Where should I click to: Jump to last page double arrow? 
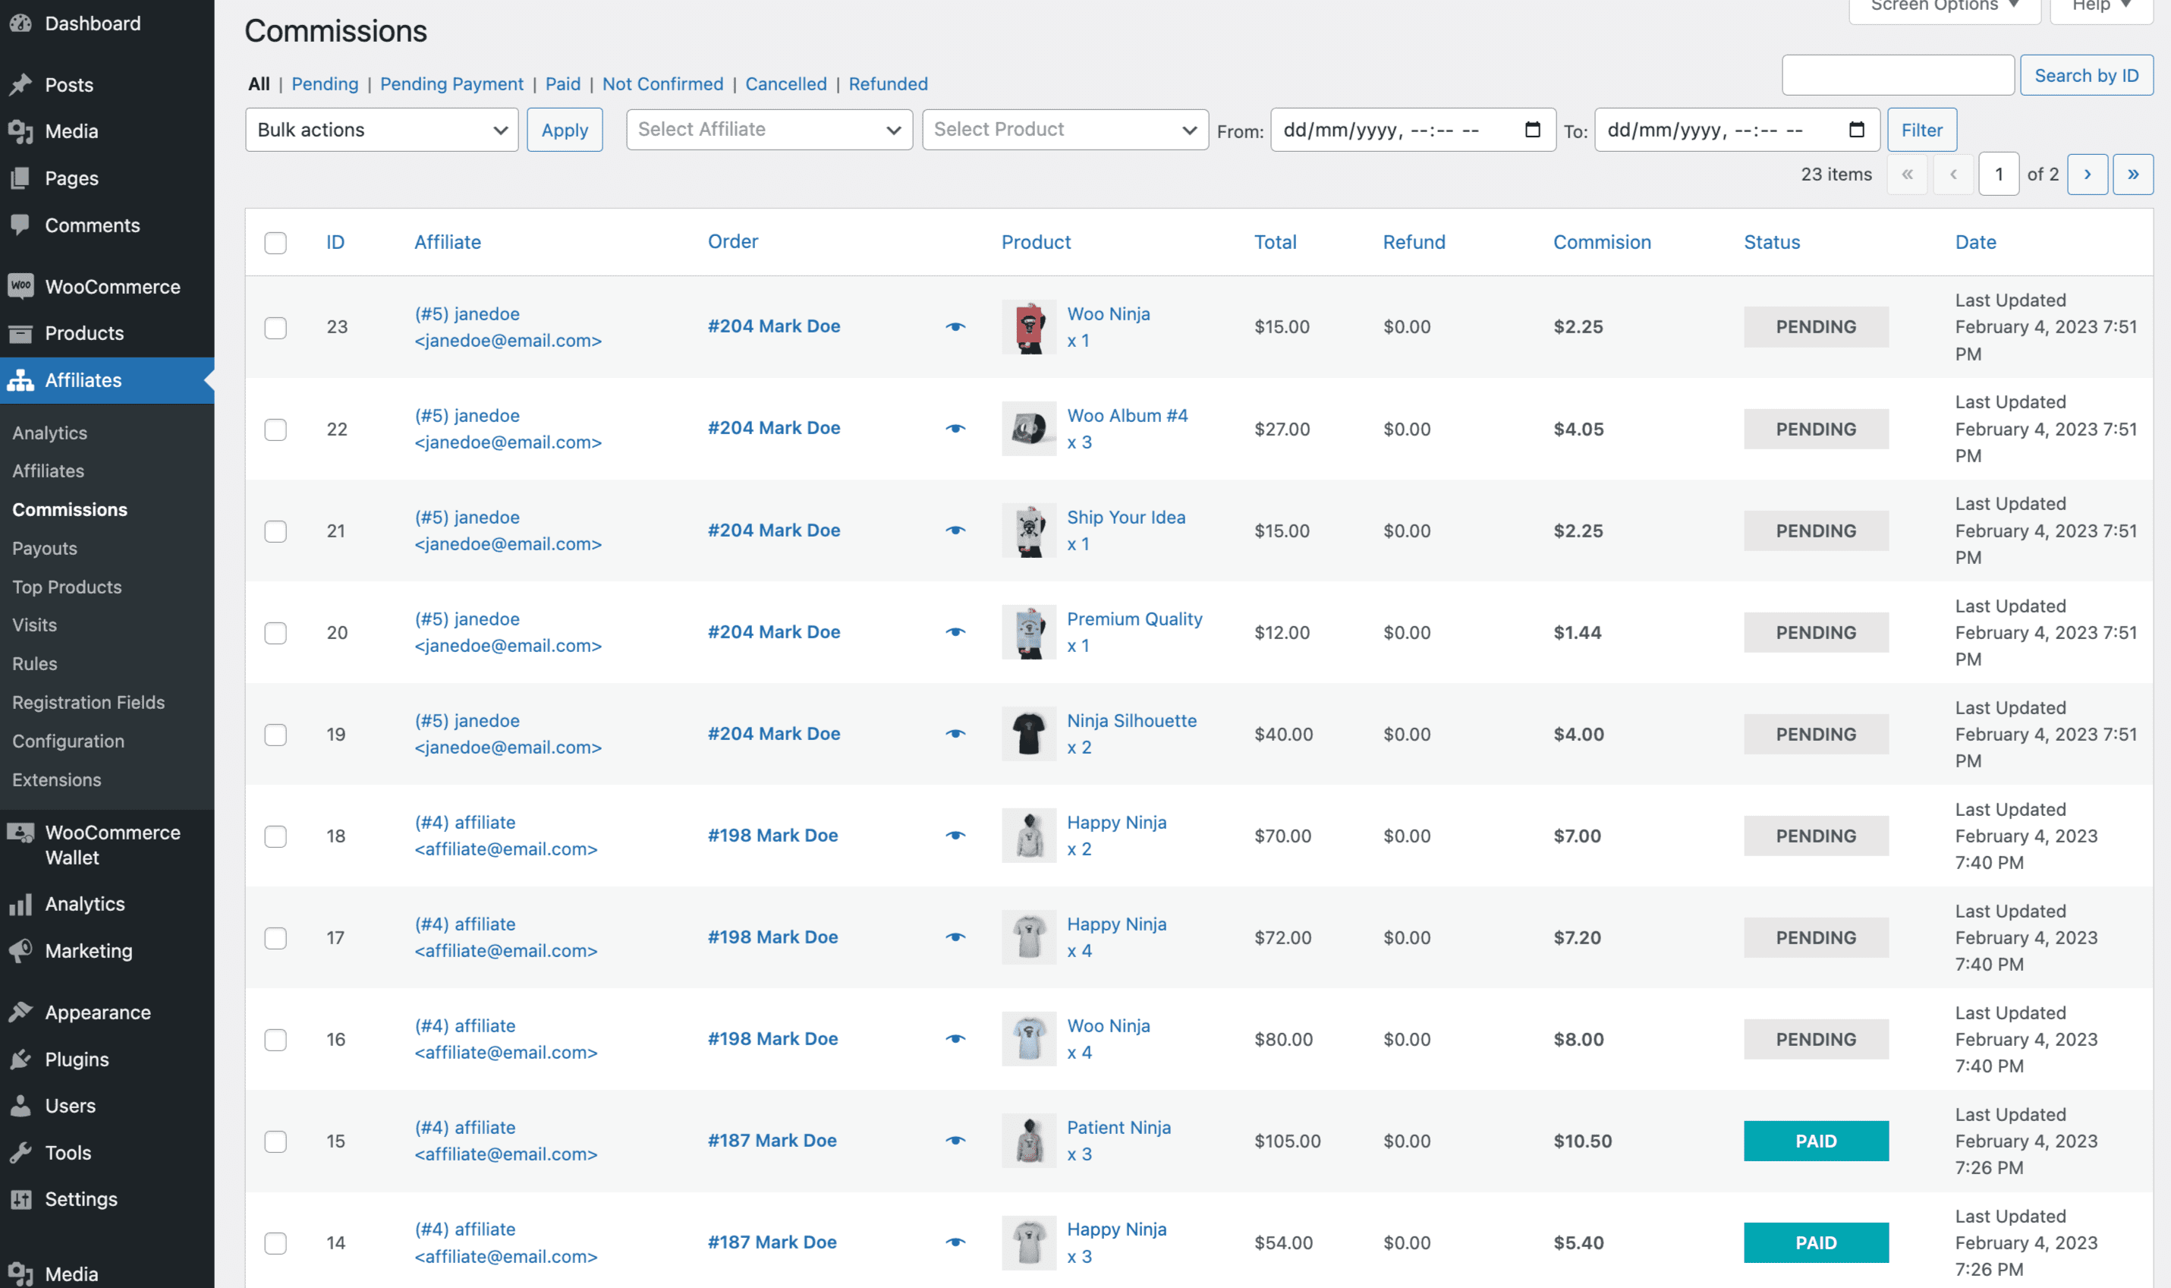pos(2132,175)
